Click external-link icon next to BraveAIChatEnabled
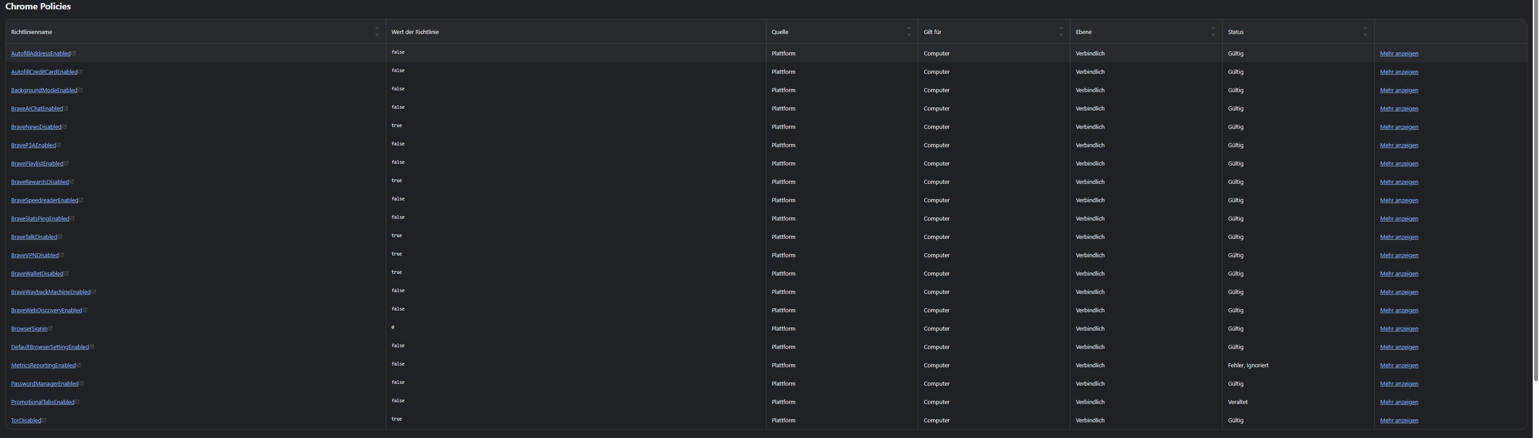Viewport: 1539px width, 438px height. (x=66, y=109)
